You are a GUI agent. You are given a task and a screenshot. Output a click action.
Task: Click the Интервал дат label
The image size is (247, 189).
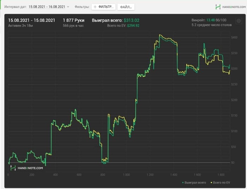point(16,7)
